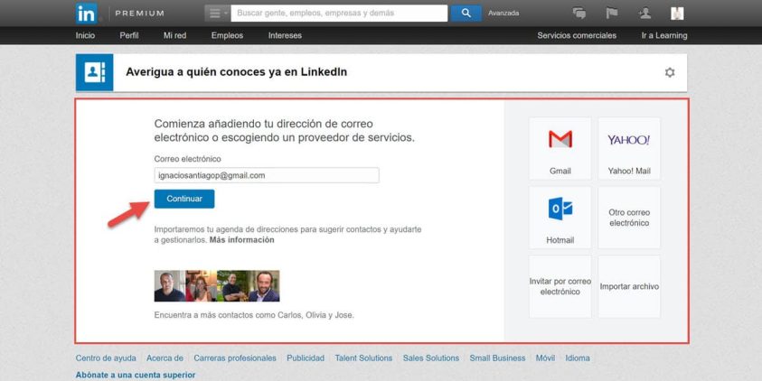This screenshot has height=381, width=762.
Task: Open Publicidad footer link
Action: (x=306, y=358)
